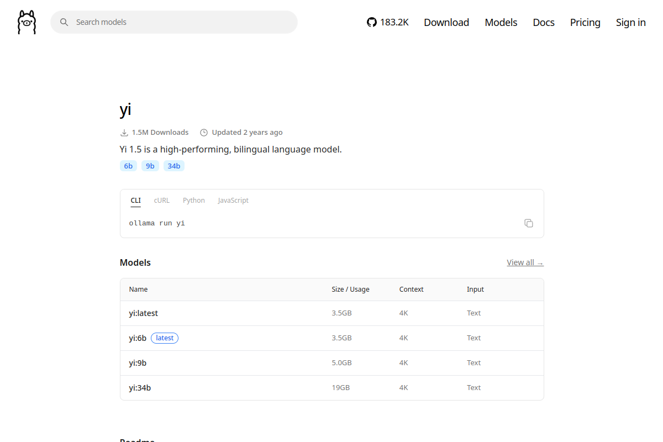Viewport: 663px width, 442px height.
Task: Open the yi:9b model
Action: (x=138, y=363)
